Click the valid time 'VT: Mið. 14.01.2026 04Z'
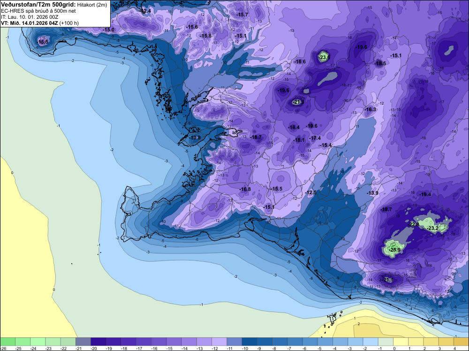This screenshot has width=469, height=351. pyautogui.click(x=30, y=23)
